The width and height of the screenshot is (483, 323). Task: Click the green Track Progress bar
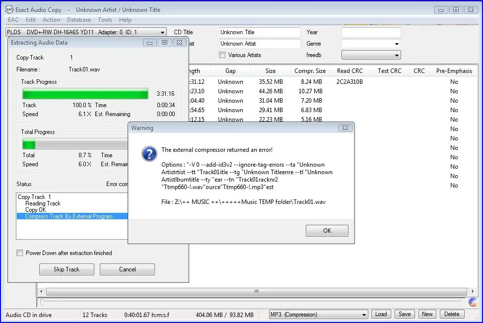coord(85,94)
